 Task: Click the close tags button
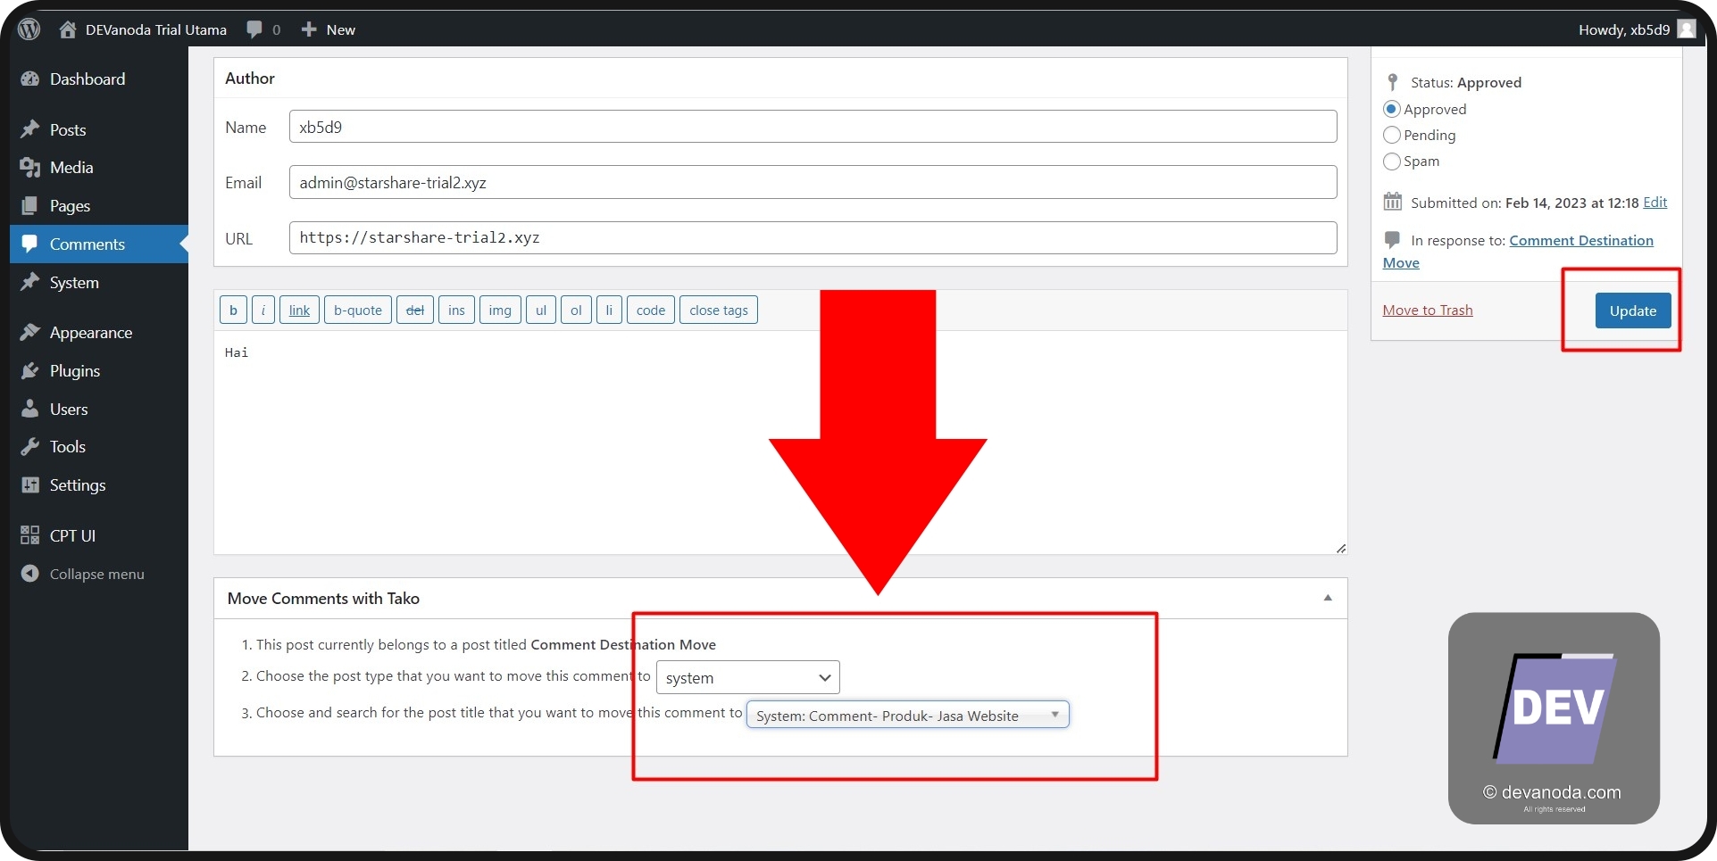(x=719, y=310)
